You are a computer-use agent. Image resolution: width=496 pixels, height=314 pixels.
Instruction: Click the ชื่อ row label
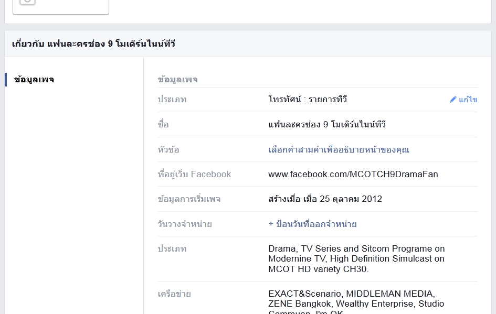coord(163,124)
